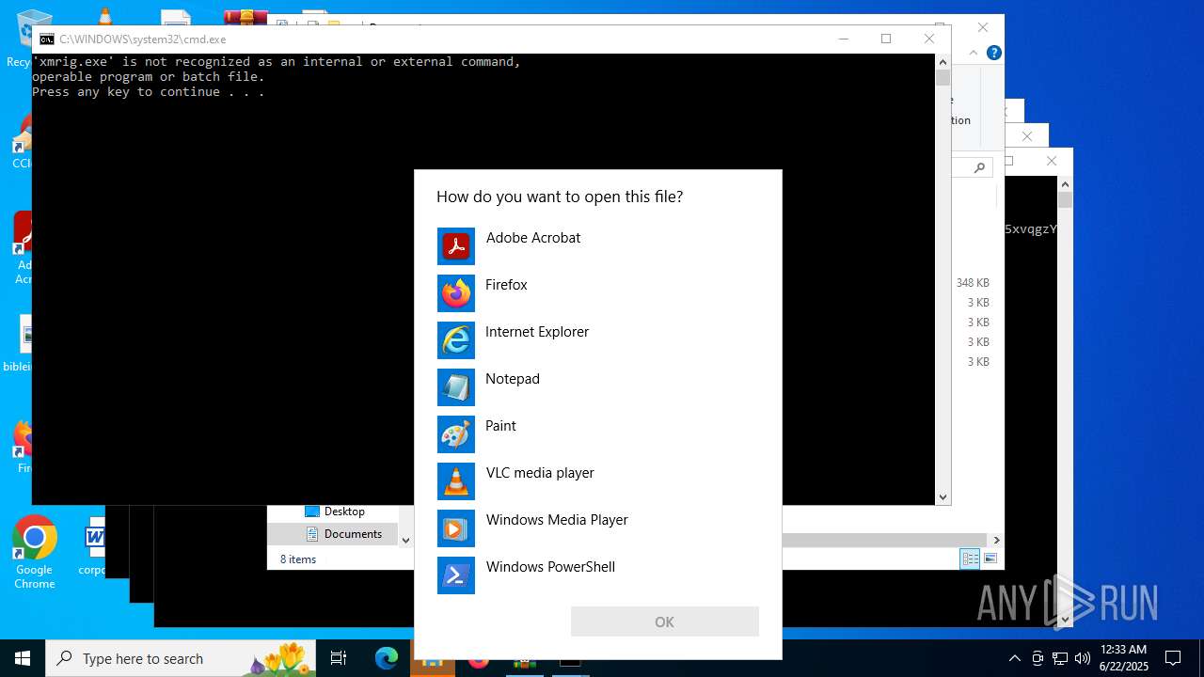The width and height of the screenshot is (1204, 677).
Task: Open the Explorer help question mark icon
Action: coord(993,54)
